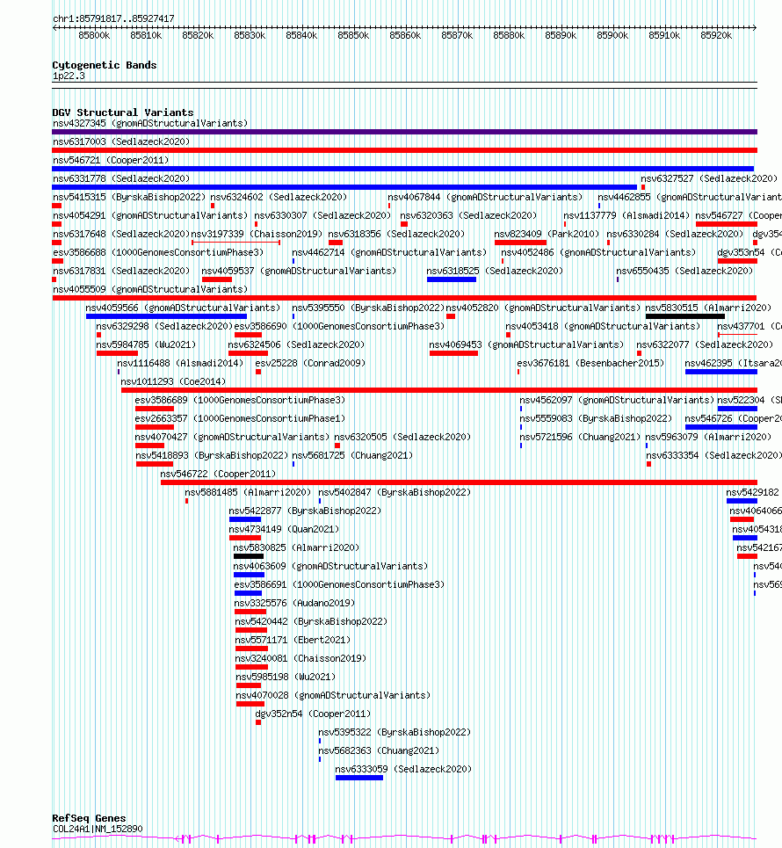Click the nsv5830515 Almarri2020 label
This screenshot has height=848, width=782.
(708, 308)
